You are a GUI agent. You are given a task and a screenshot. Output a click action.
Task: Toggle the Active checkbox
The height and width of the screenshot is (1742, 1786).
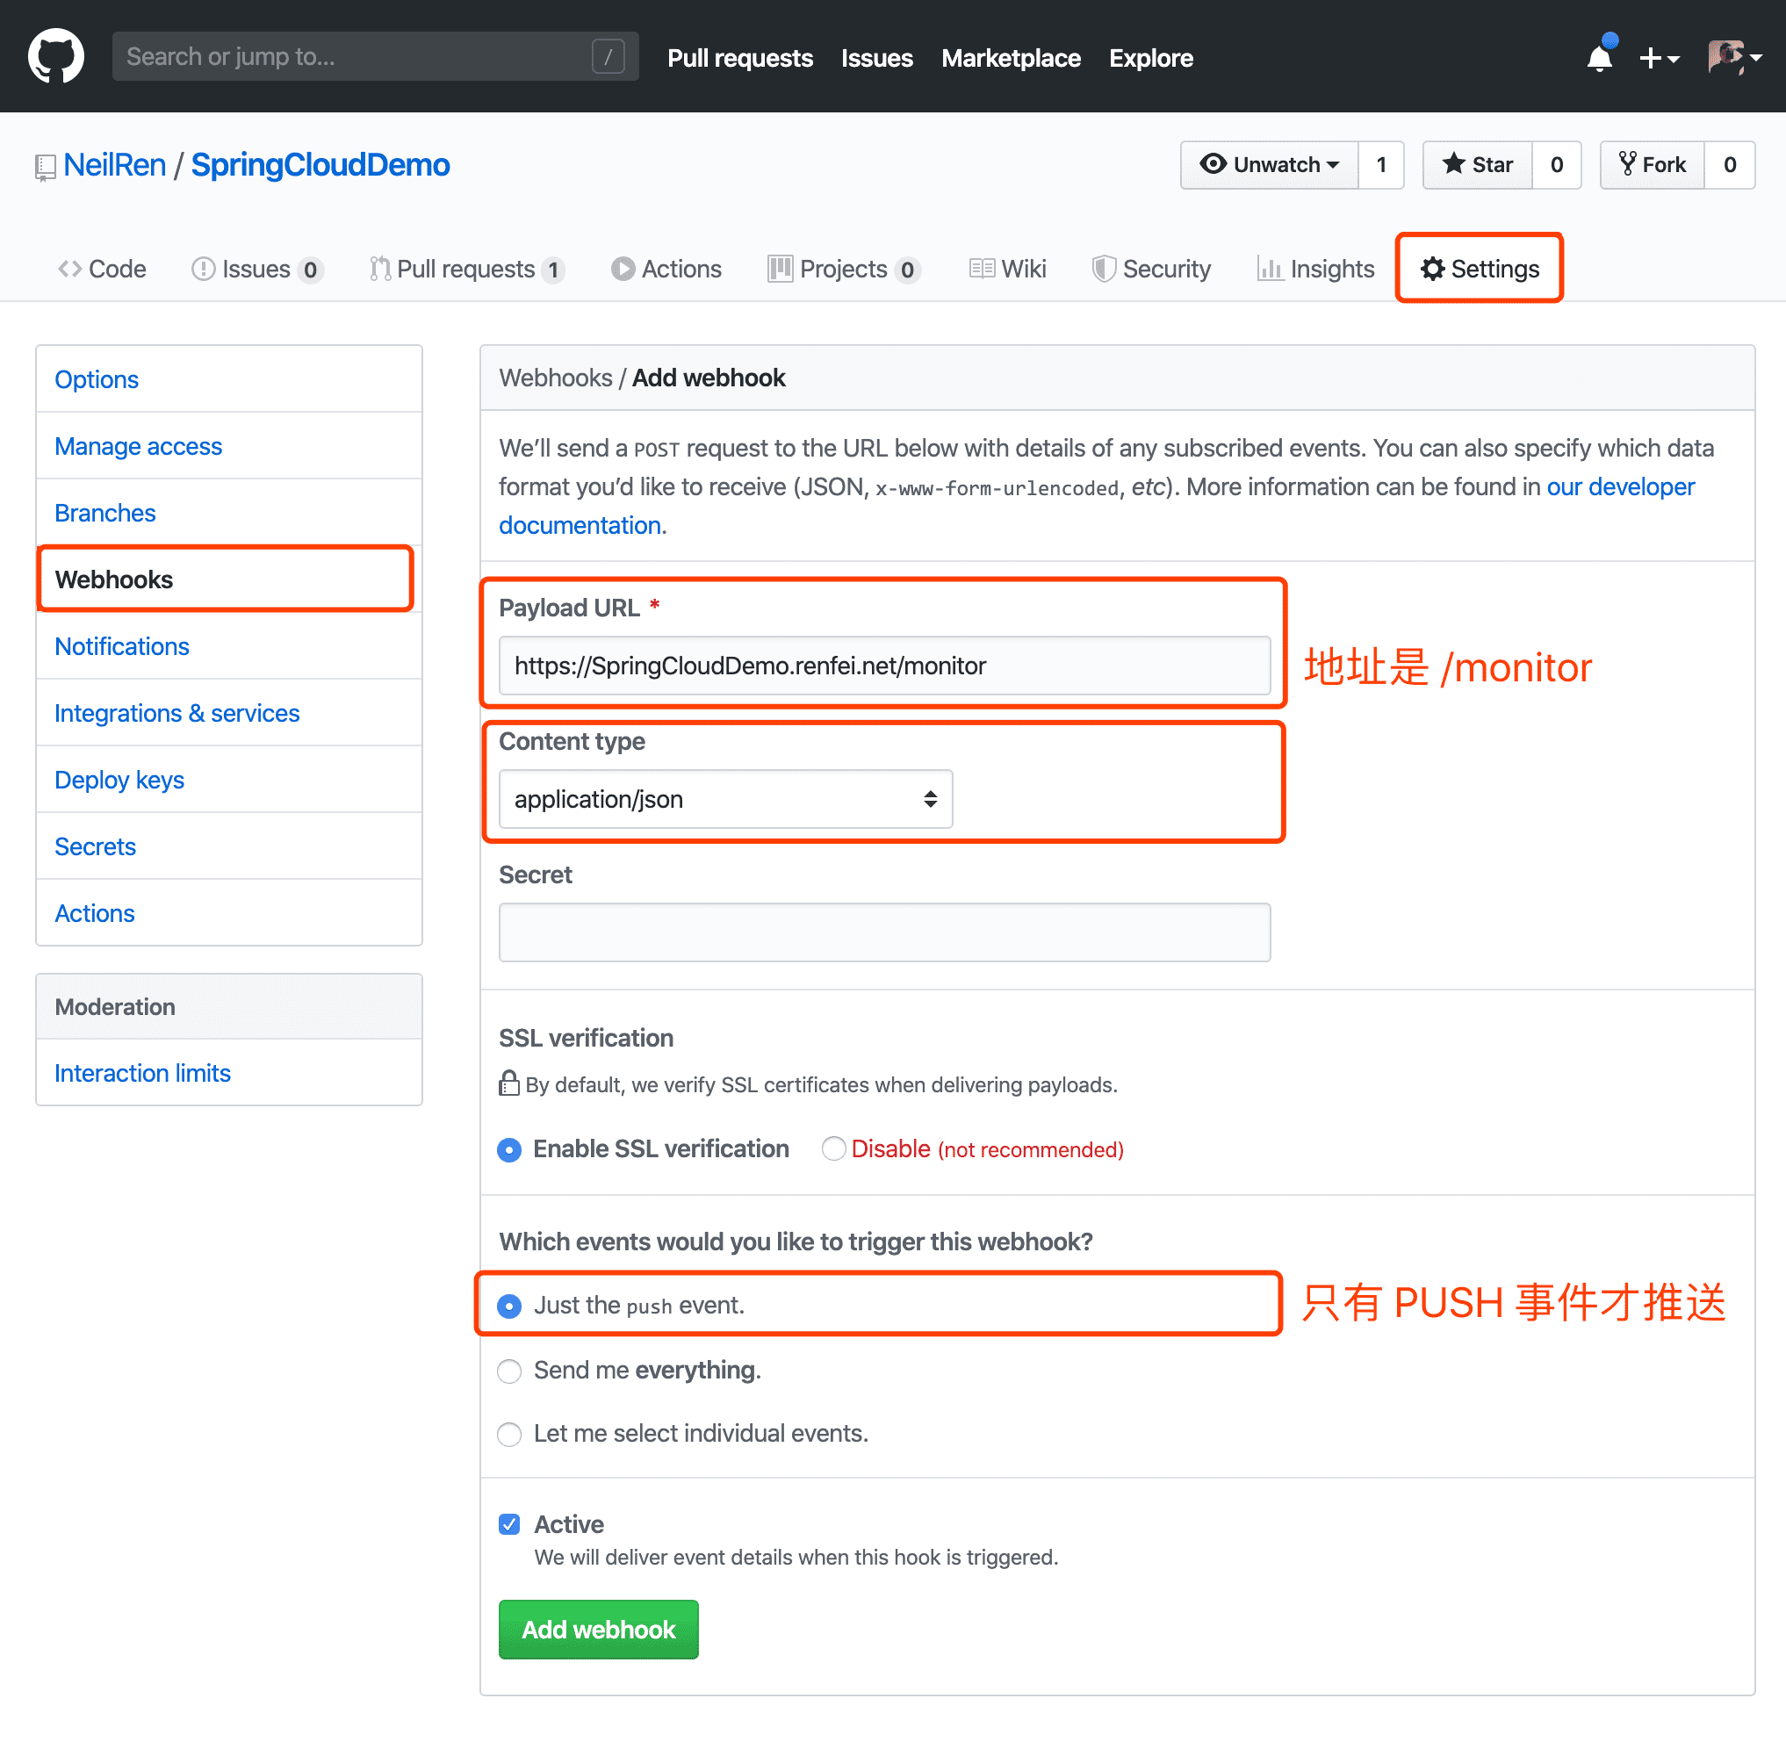[x=509, y=1524]
